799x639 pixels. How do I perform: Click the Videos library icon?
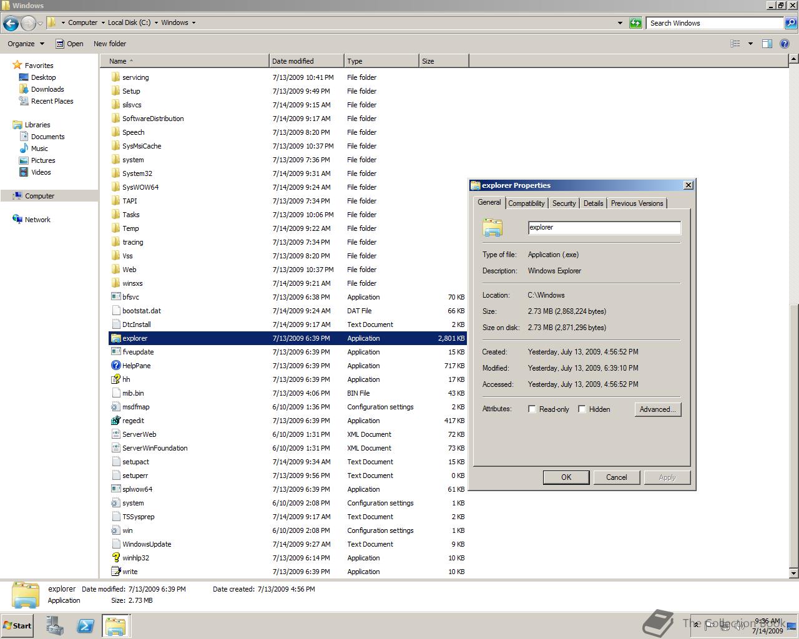coord(24,172)
